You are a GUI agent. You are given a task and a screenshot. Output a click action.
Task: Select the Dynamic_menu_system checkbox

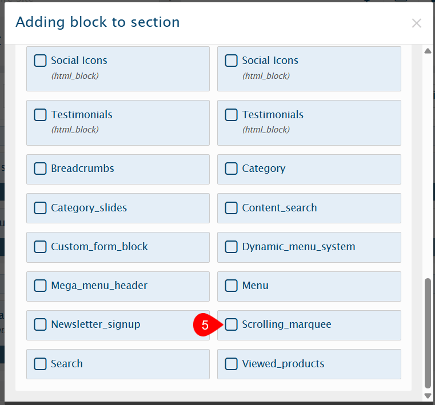click(231, 247)
